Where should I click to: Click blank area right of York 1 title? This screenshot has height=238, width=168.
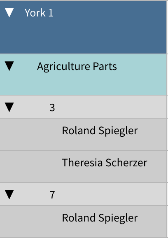pyautogui.click(x=110, y=13)
